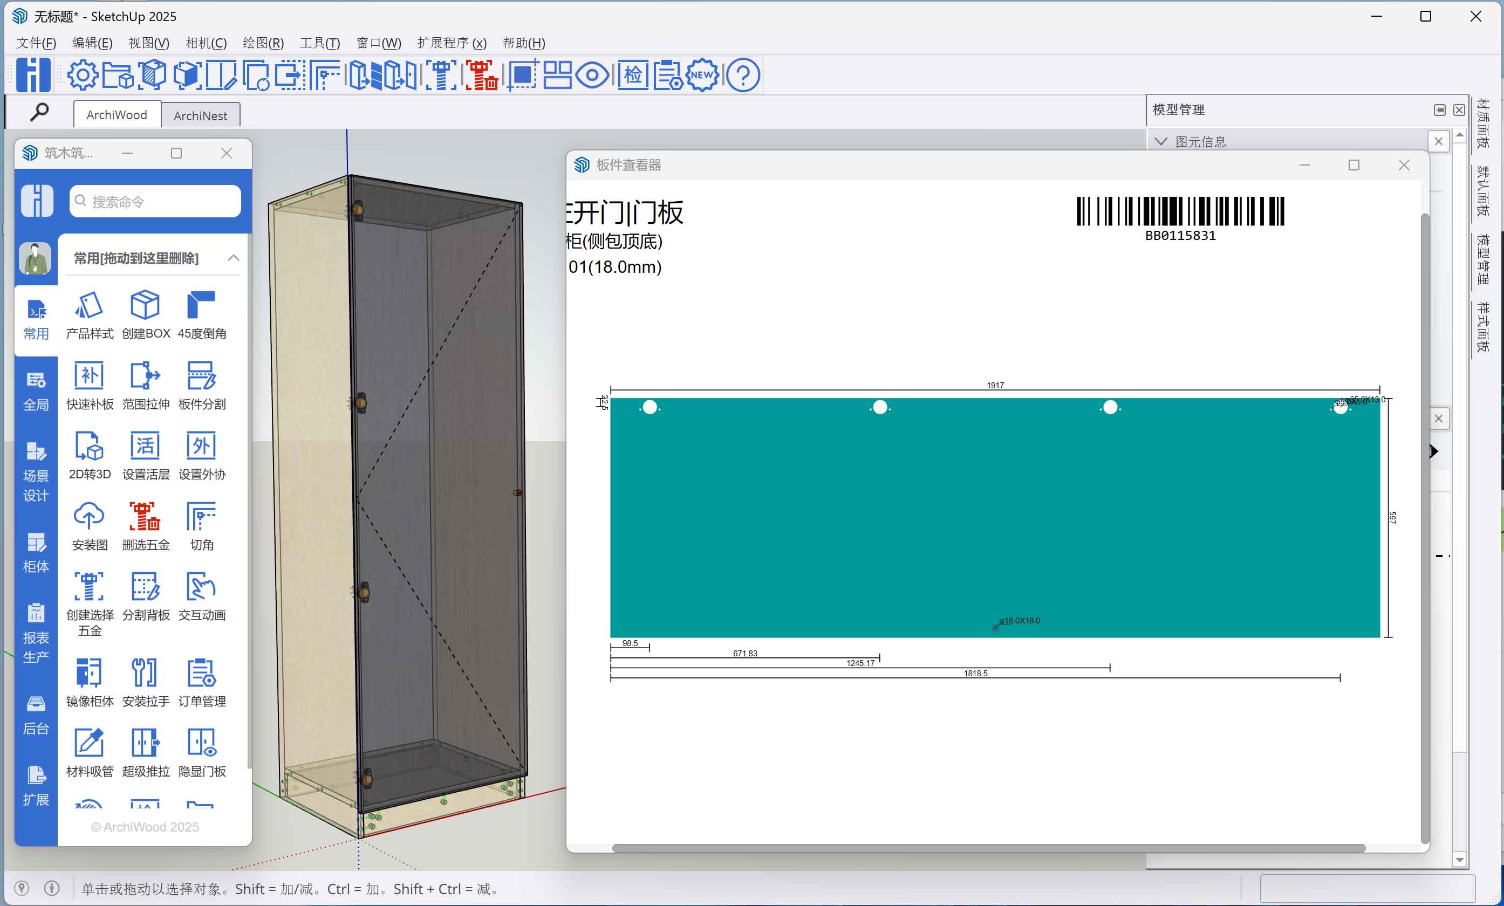Click the horizontal scrollbar in 板件查看器
This screenshot has width=1504, height=906.
point(988,848)
